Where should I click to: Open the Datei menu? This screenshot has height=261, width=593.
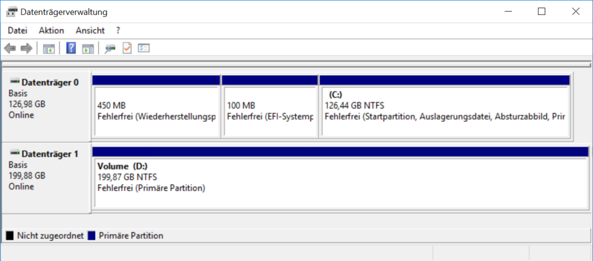tap(17, 30)
